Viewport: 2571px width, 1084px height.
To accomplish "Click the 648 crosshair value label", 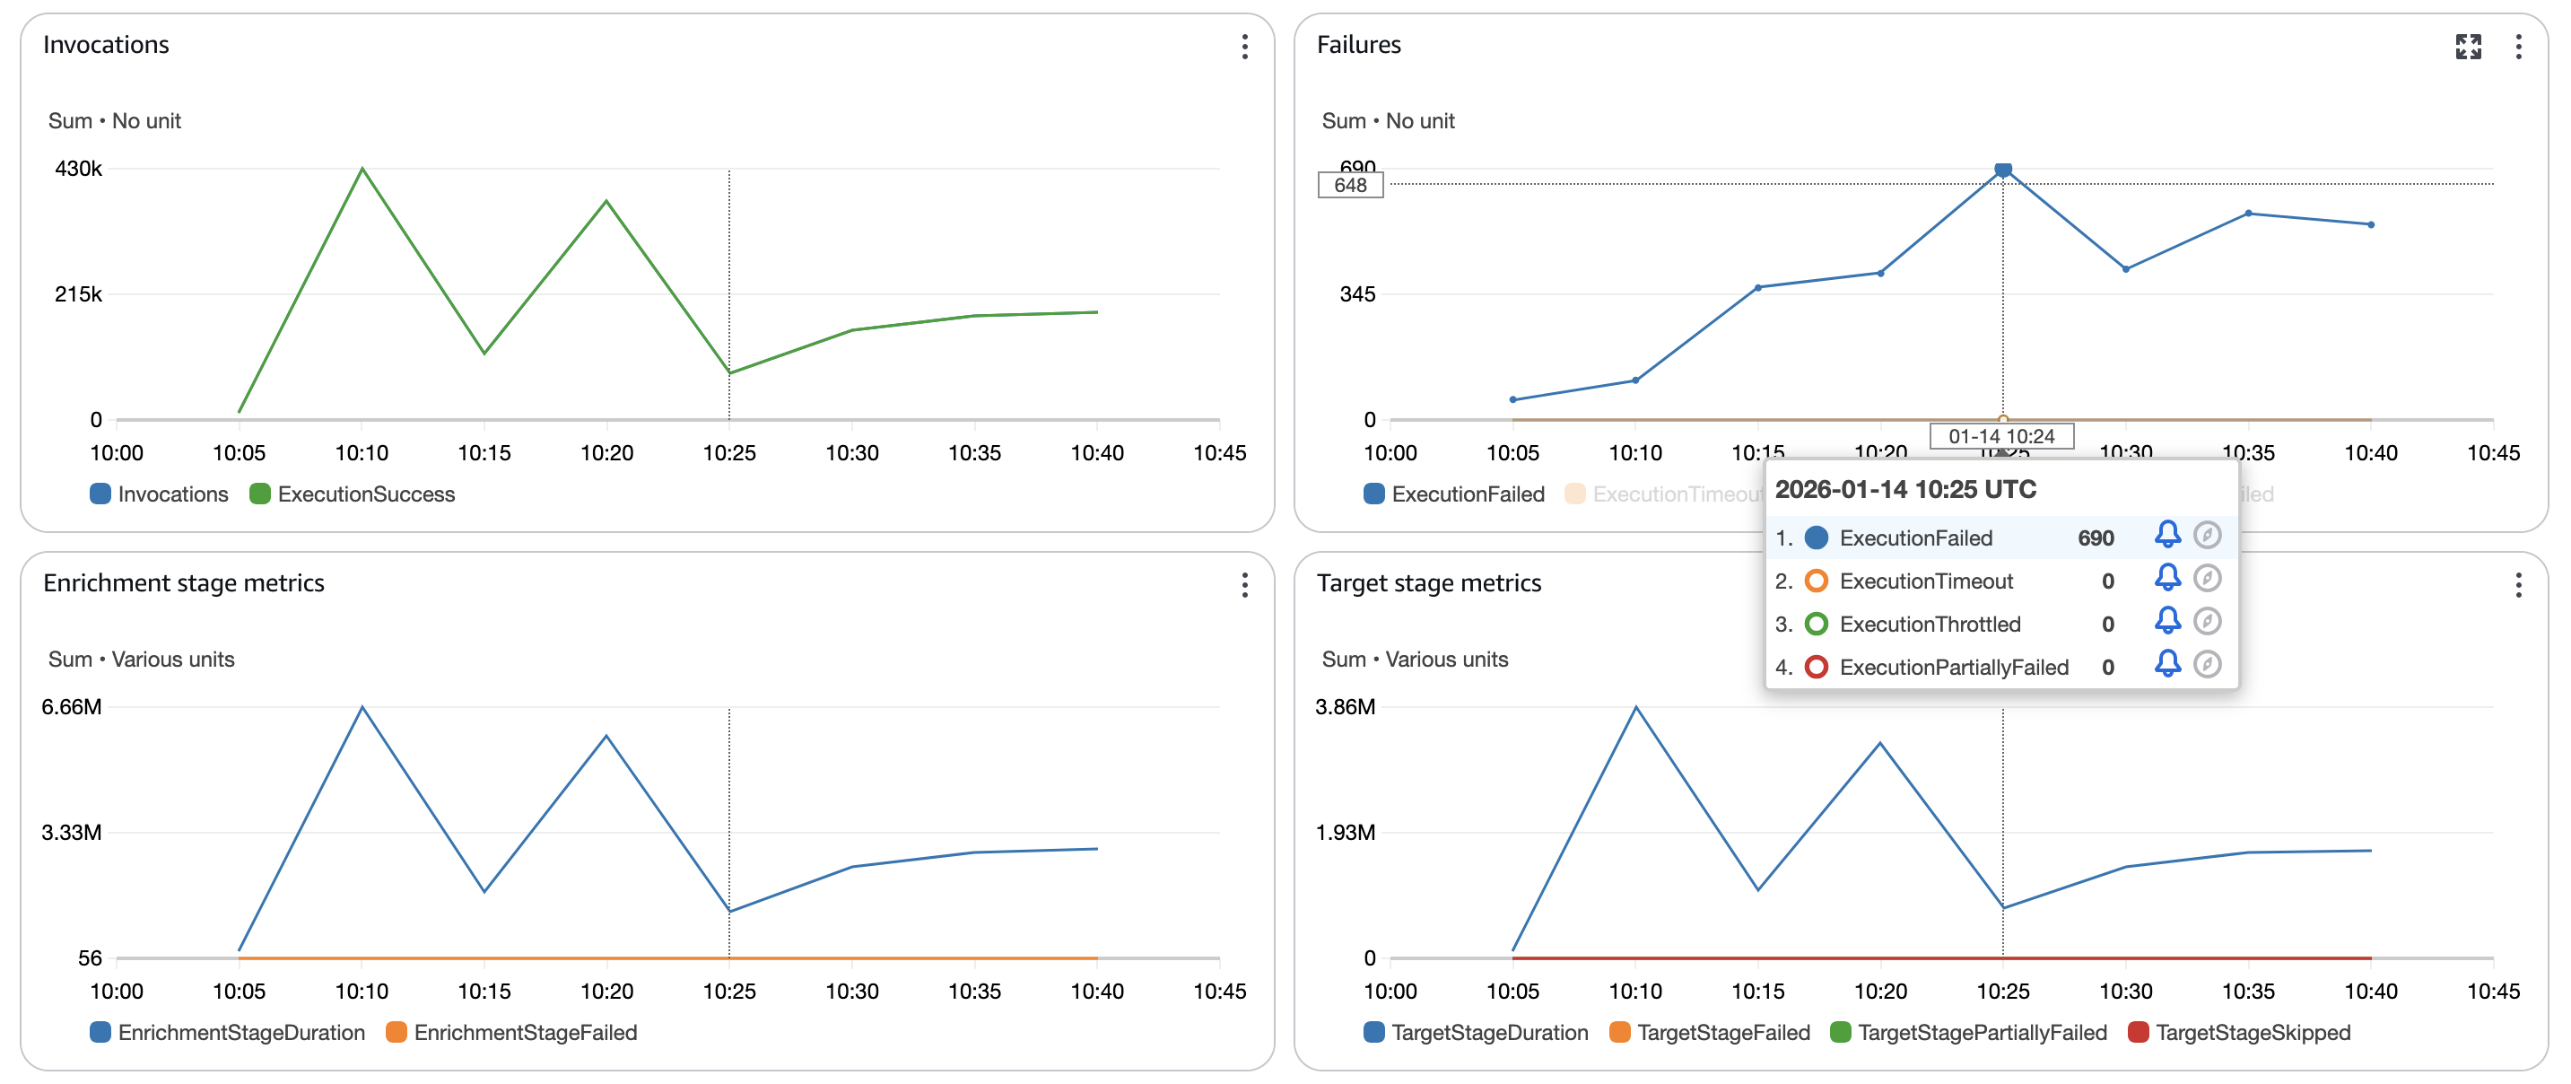I will 1350,185.
